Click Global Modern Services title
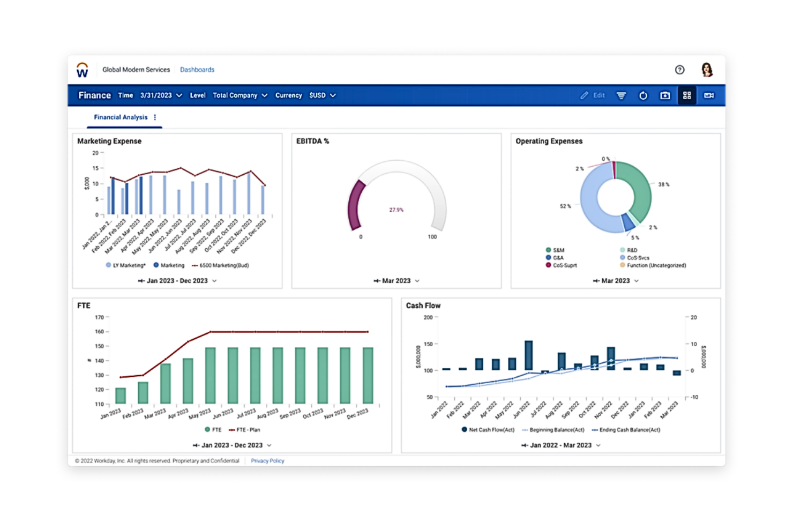Viewport: 793px width, 529px height. pyautogui.click(x=136, y=70)
